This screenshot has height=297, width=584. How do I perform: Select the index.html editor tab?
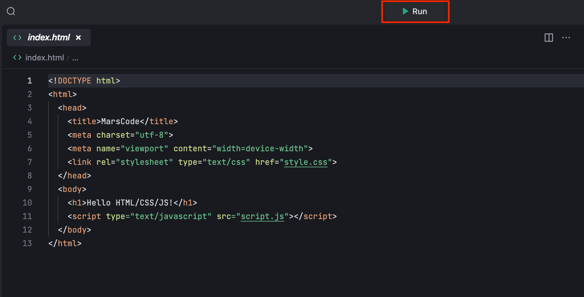pyautogui.click(x=49, y=38)
